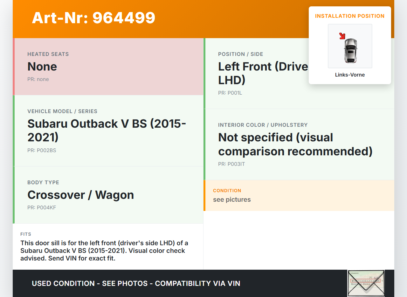
Task: Click the VIN envelope icon in footer
Action: pyautogui.click(x=366, y=283)
